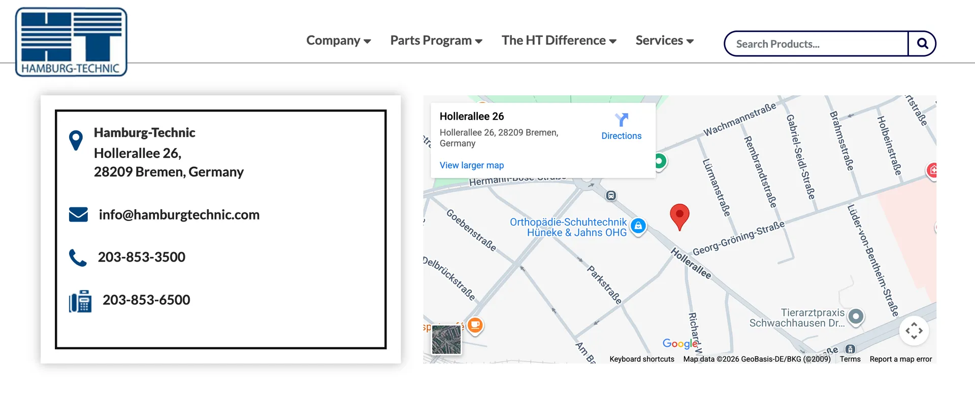Click Report a map error link
The image size is (975, 397).
click(900, 359)
